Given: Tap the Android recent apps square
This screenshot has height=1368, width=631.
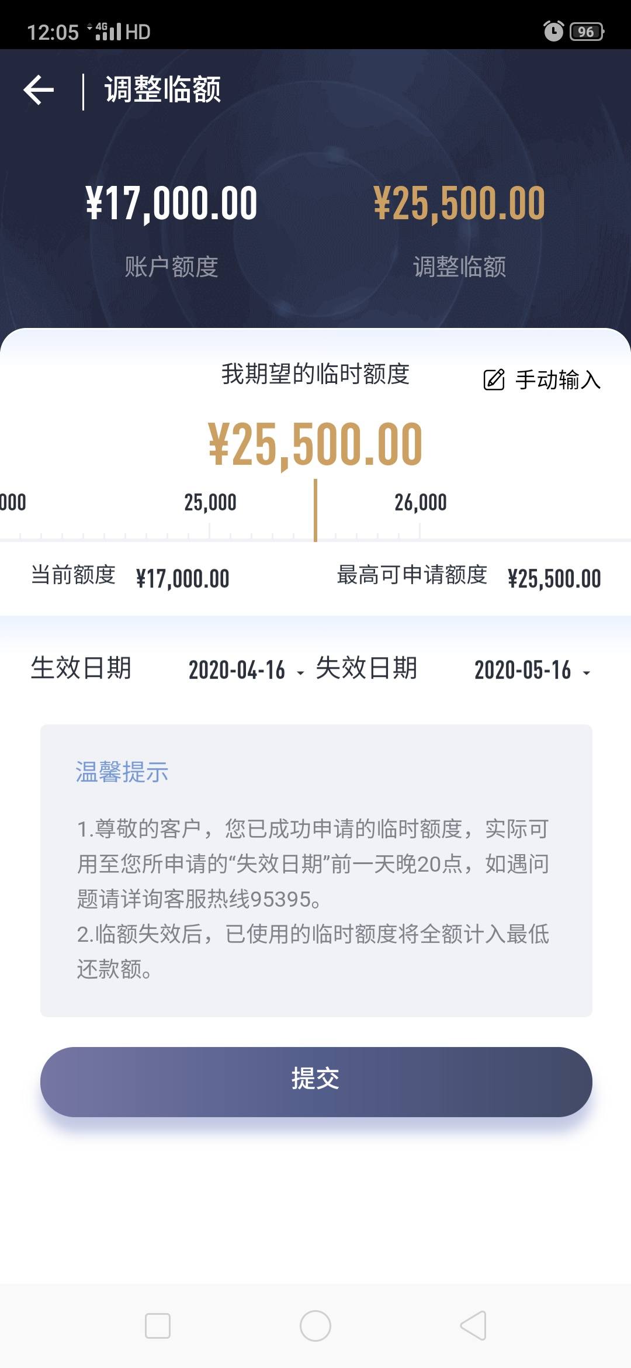Looking at the screenshot, I should (x=158, y=1325).
